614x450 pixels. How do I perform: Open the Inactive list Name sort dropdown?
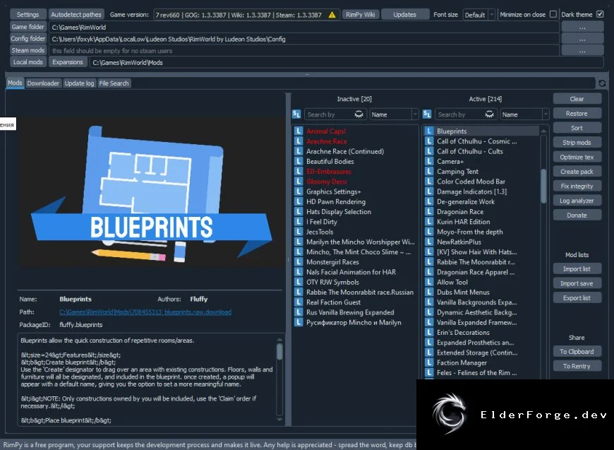[394, 114]
